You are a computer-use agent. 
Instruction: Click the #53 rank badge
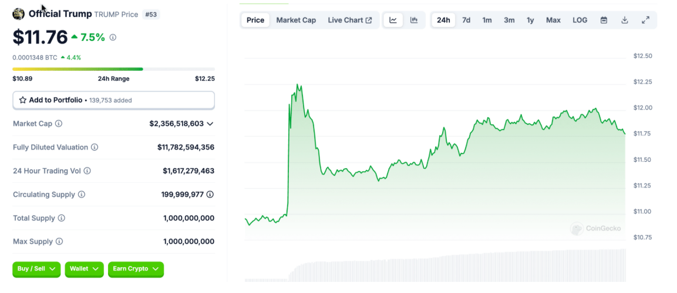(x=151, y=14)
